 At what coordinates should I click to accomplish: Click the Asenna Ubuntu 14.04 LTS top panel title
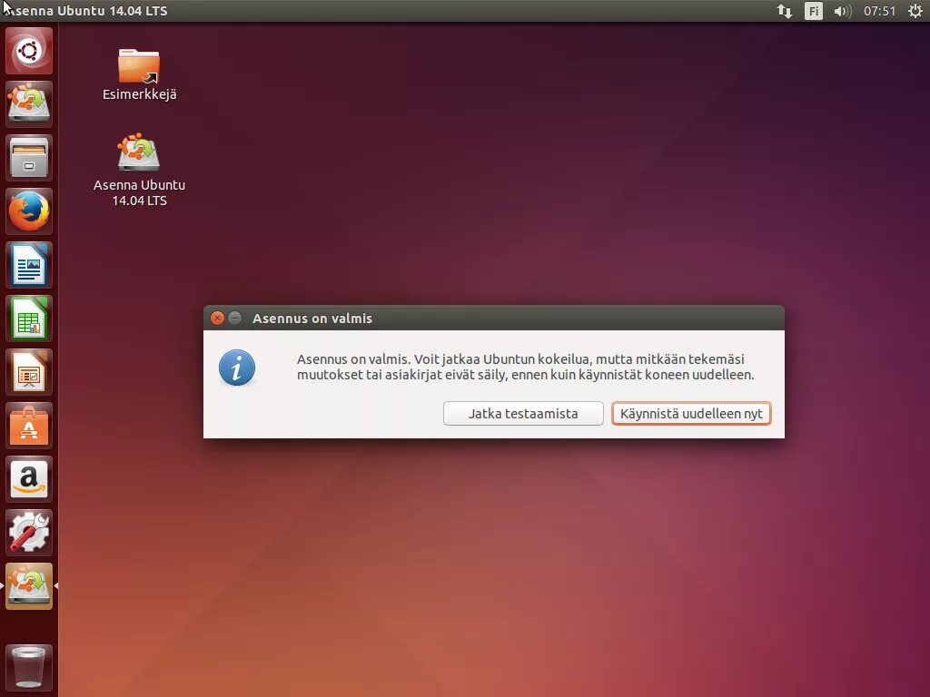point(86,11)
